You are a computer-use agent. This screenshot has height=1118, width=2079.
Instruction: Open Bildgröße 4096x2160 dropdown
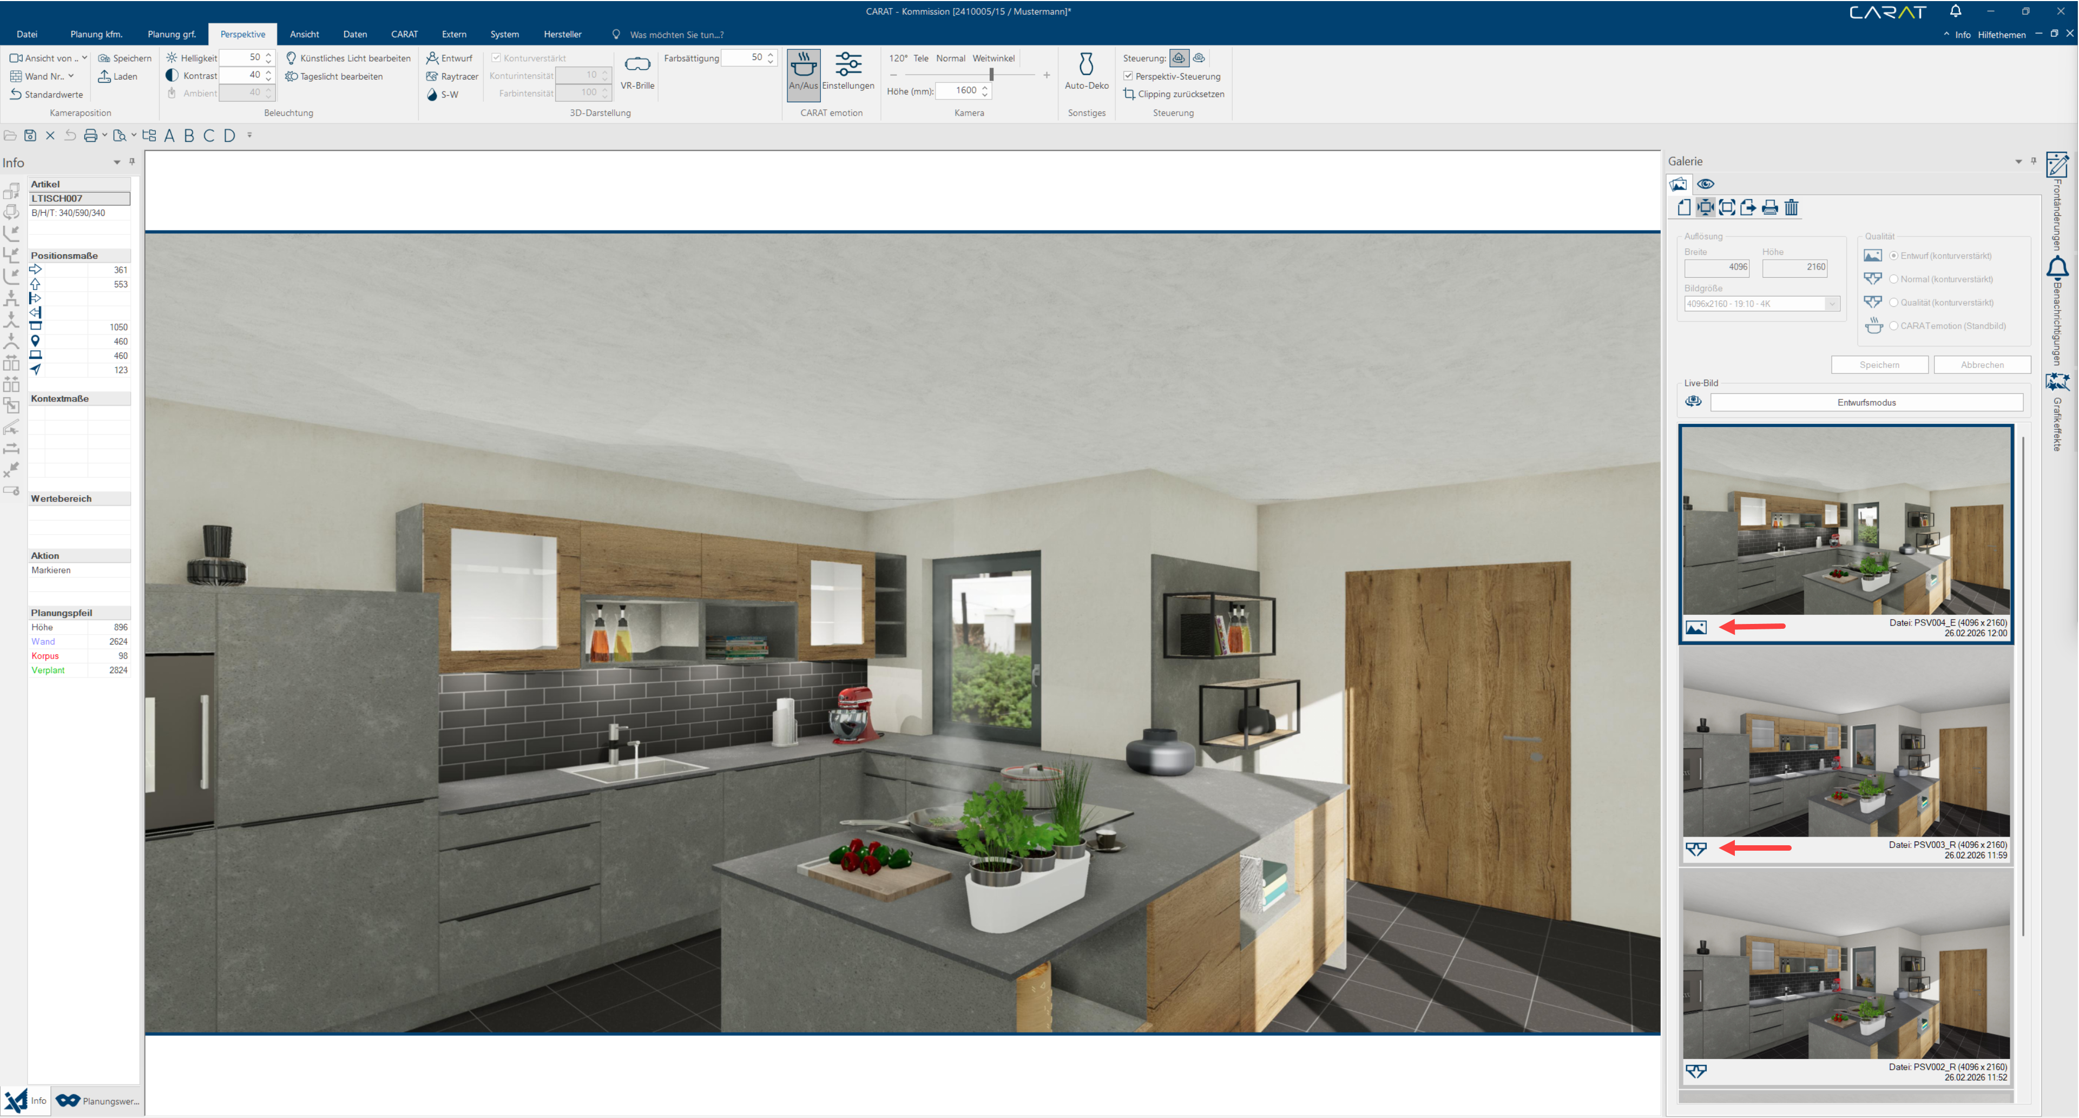pos(1831,304)
